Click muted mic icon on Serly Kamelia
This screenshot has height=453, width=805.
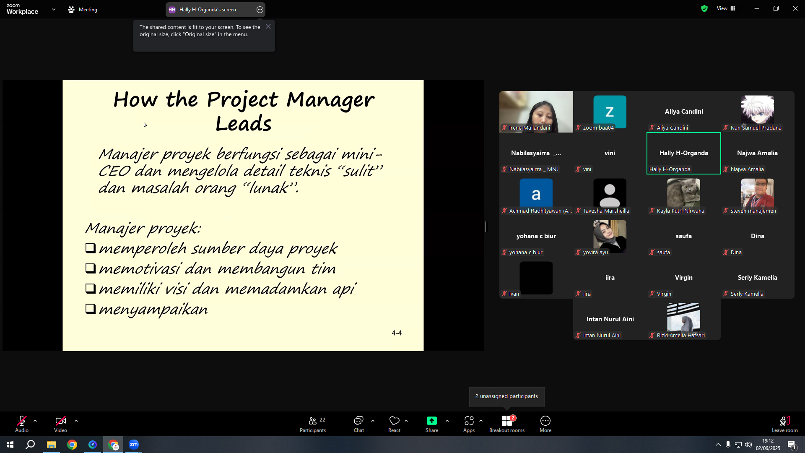[726, 294]
